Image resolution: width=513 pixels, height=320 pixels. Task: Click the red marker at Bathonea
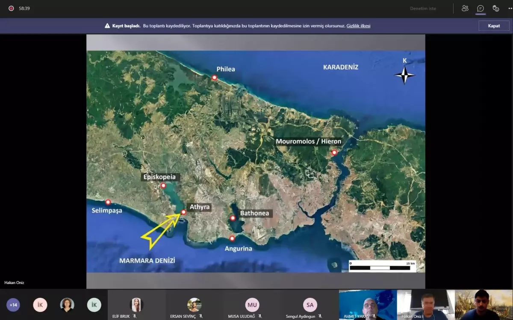(233, 218)
